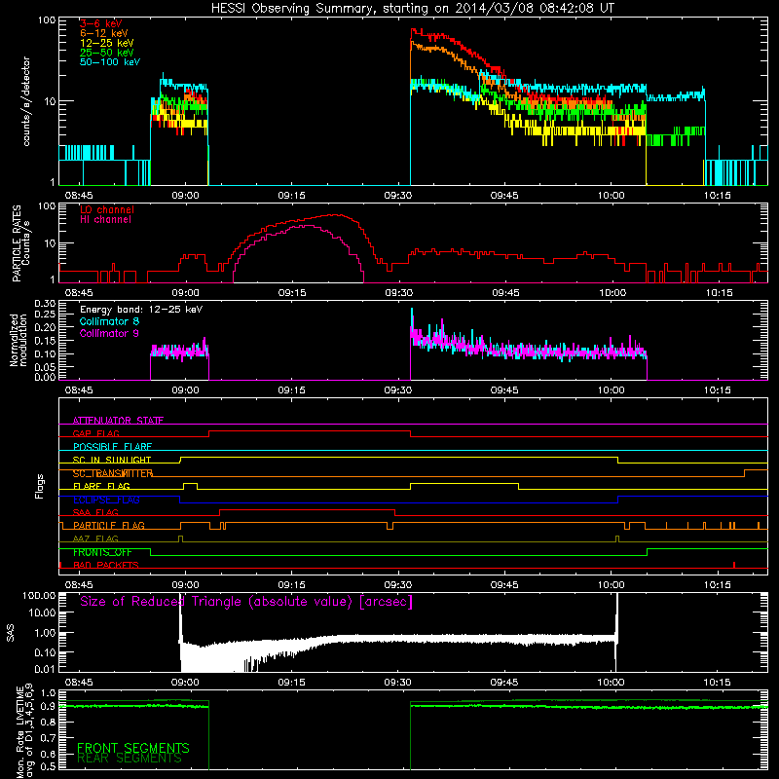The height and width of the screenshot is (779, 779).
Task: Click the HESSI Observing Summary plot title
Action: (412, 8)
